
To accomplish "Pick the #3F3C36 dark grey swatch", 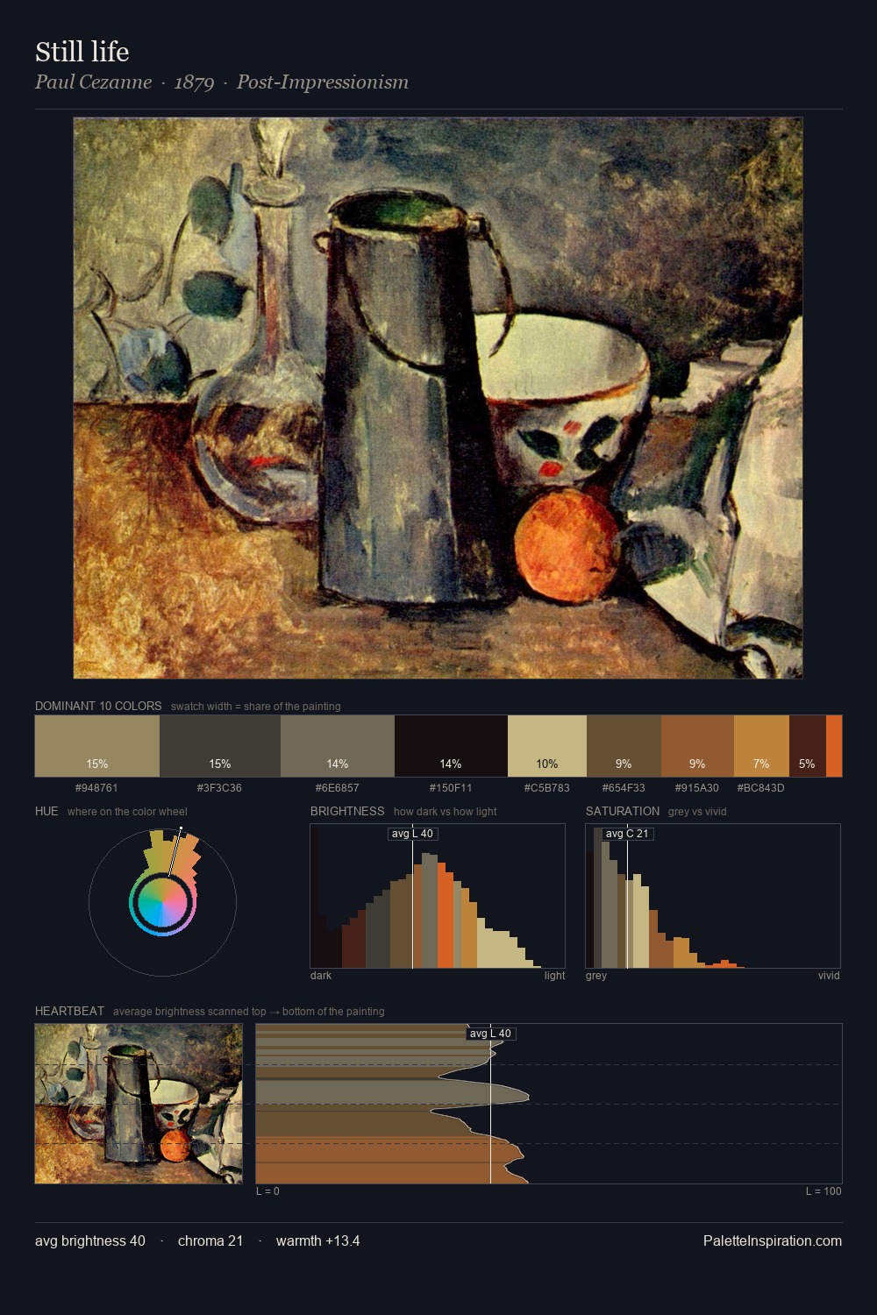I will (220, 746).
